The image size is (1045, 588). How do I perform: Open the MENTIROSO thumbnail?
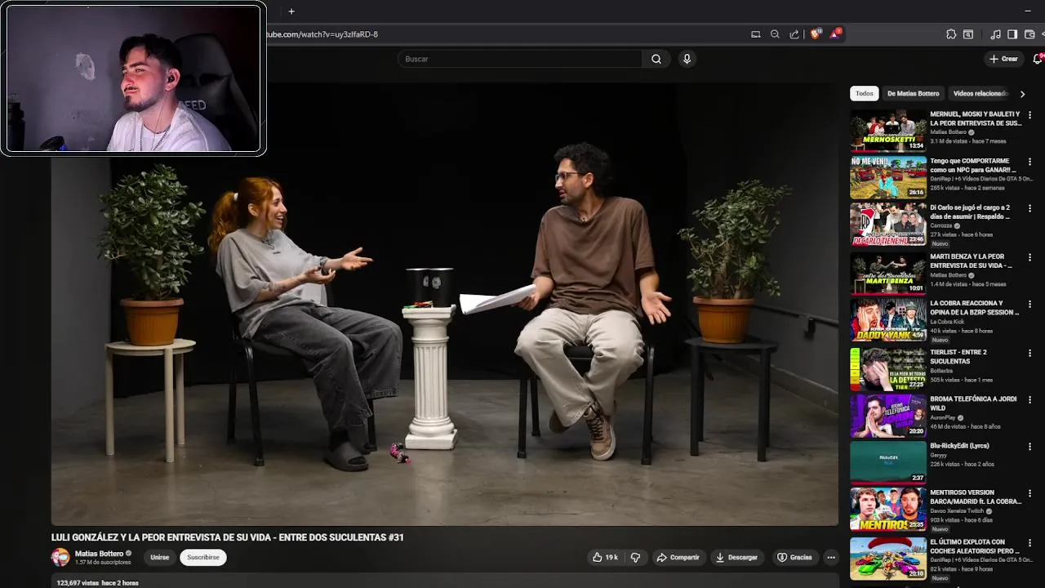888,510
